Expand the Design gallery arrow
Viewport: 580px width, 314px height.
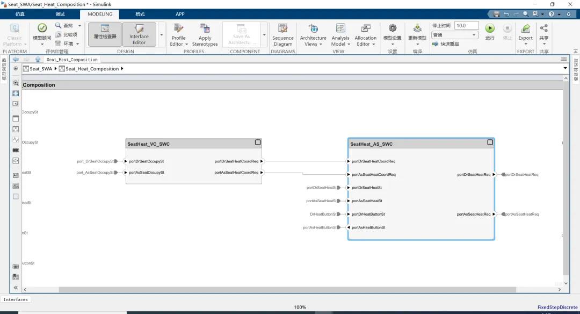click(162, 35)
